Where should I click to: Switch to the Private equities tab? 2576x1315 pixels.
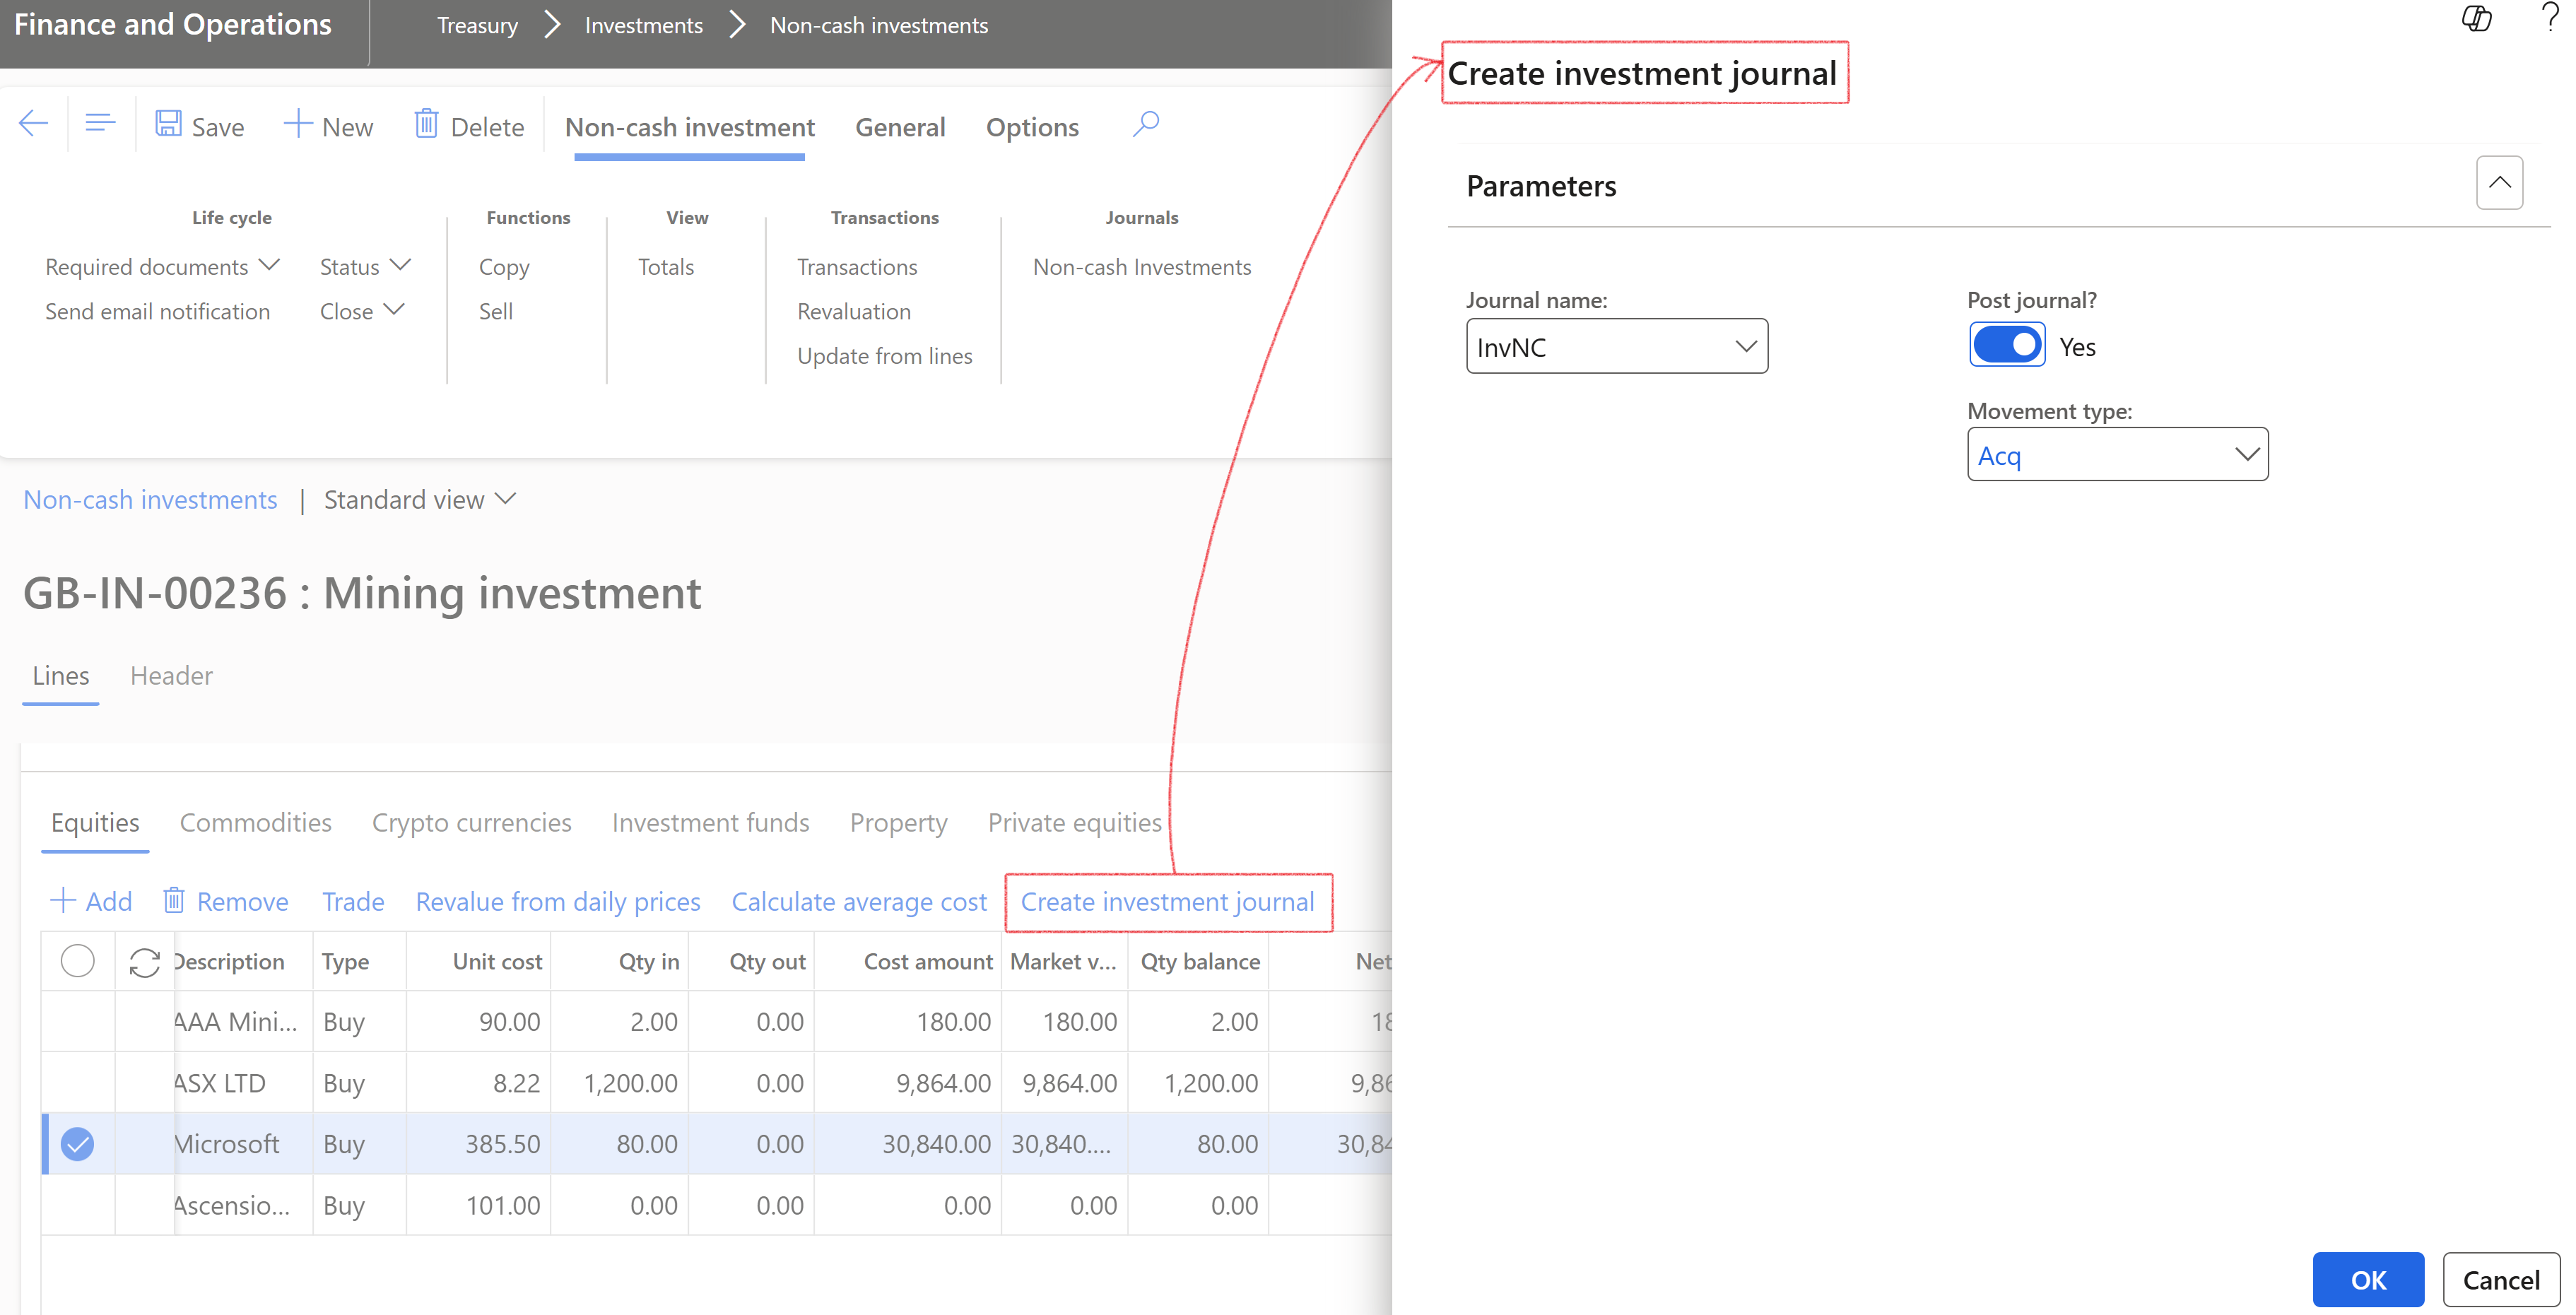coord(1075,823)
